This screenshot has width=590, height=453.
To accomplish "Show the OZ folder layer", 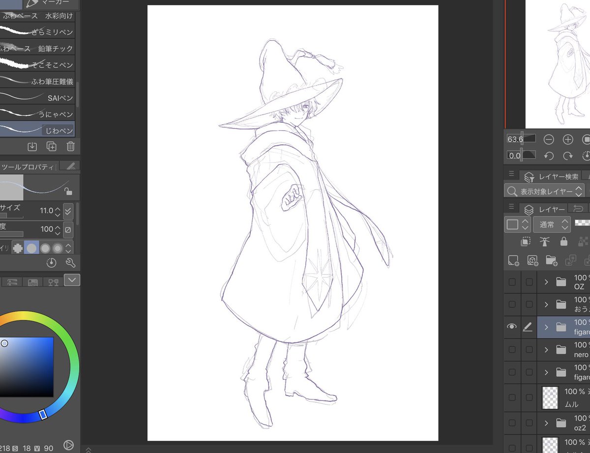I will click(512, 282).
